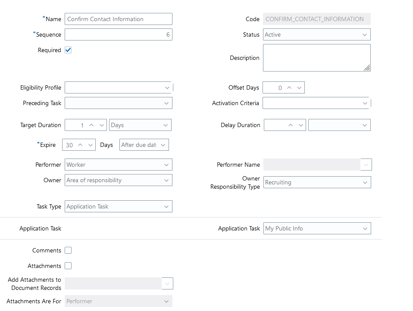Expand the Eligibility Profile dropdown
Image resolution: width=413 pixels, height=311 pixels.
click(167, 87)
